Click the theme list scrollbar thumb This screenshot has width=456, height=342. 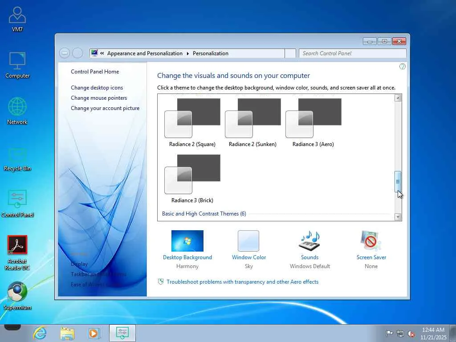click(398, 182)
